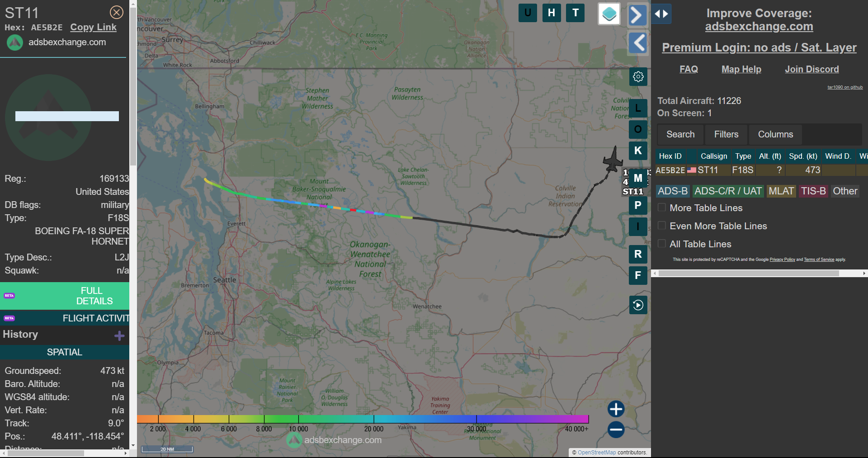Toggle ADS-C/R / UAT source filter
The width and height of the screenshot is (868, 458).
728,191
